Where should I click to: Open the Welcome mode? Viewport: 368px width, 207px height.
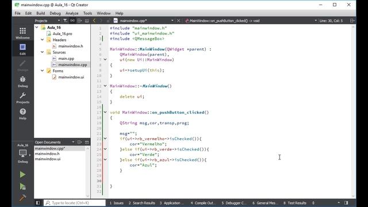pos(23,33)
